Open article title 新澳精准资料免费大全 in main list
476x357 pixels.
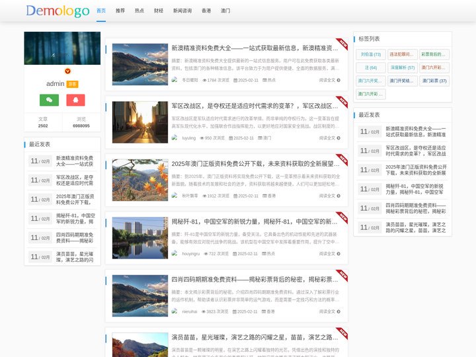[255, 48]
